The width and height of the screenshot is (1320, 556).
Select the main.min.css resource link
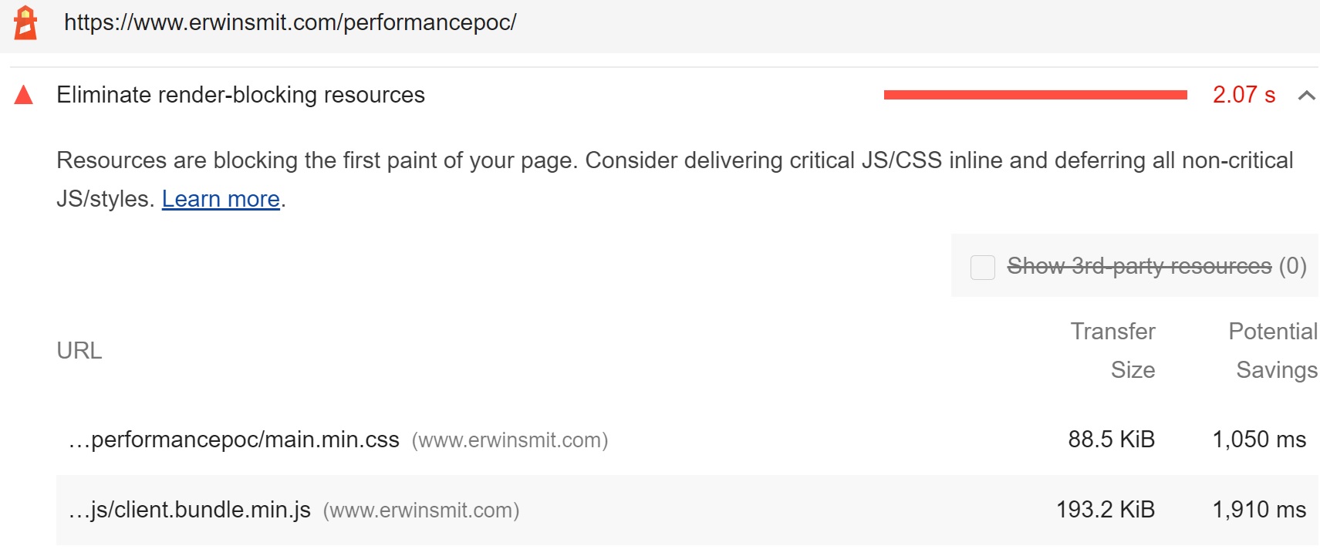pyautogui.click(x=234, y=440)
